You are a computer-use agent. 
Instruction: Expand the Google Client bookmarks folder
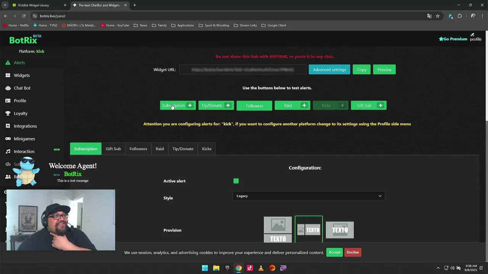click(274, 25)
